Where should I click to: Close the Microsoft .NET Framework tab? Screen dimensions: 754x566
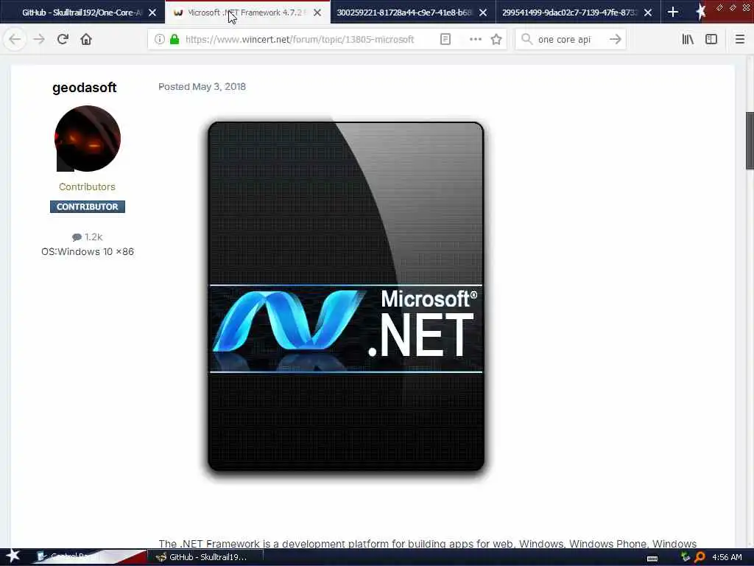click(x=317, y=13)
